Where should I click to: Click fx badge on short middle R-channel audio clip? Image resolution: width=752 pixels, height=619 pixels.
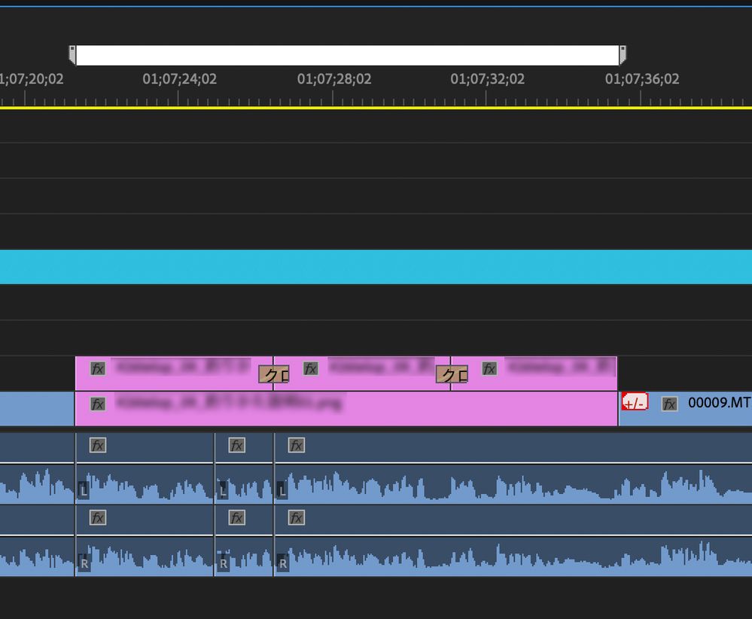click(237, 518)
